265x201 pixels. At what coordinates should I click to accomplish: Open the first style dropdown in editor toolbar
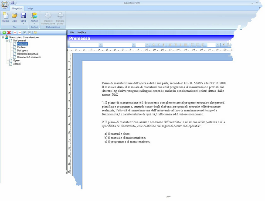[100, 45]
